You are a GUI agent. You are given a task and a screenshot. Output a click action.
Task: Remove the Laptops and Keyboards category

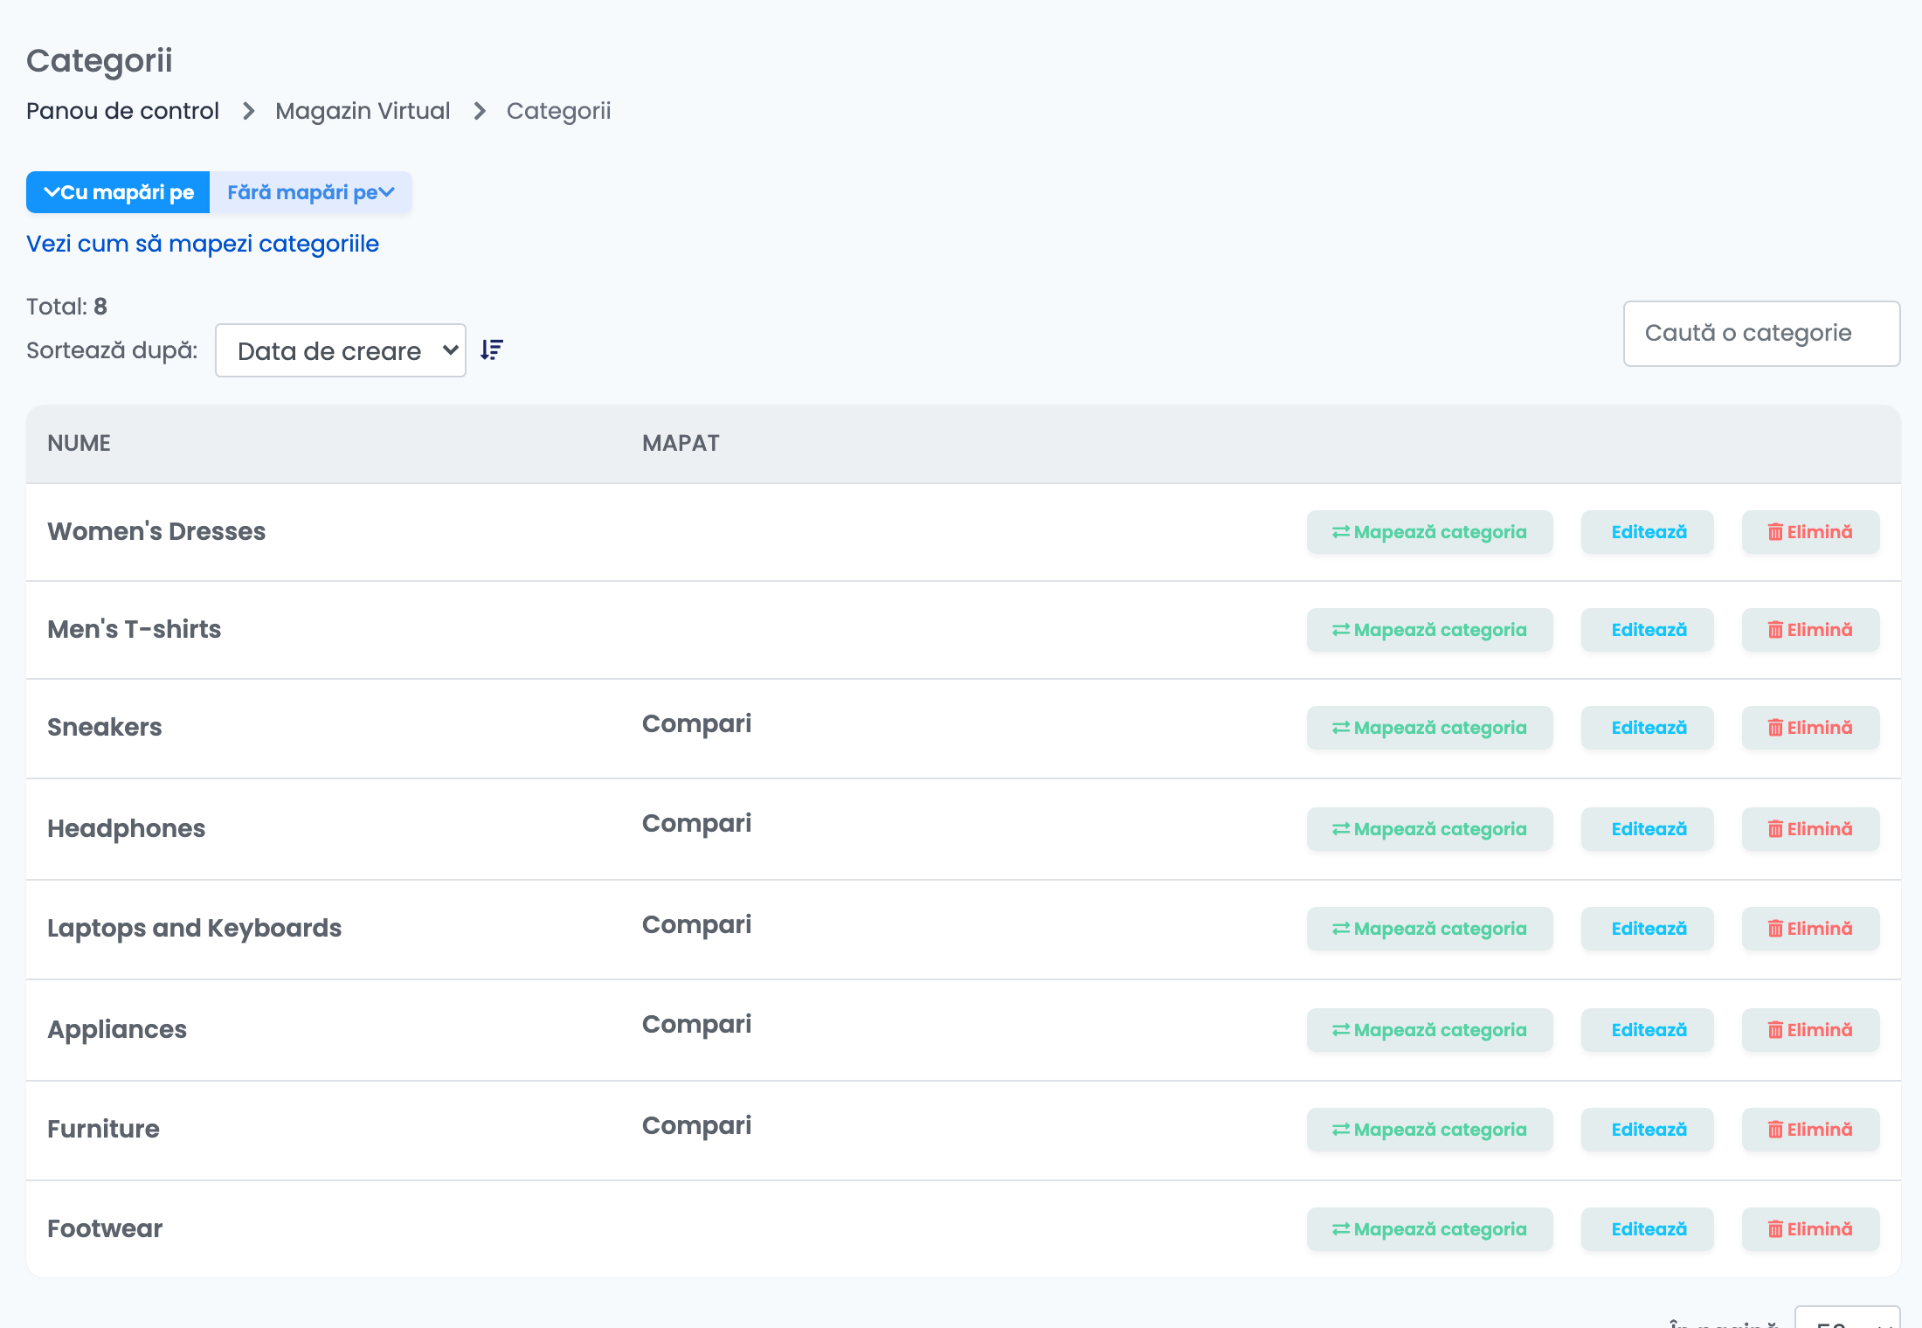[x=1811, y=929]
